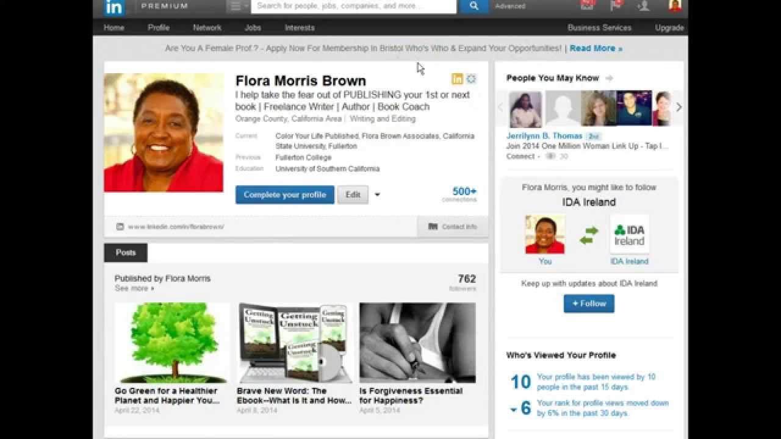Screen dimensions: 781x439
Task: Expand the arrow next to Edit
Action: (x=377, y=195)
